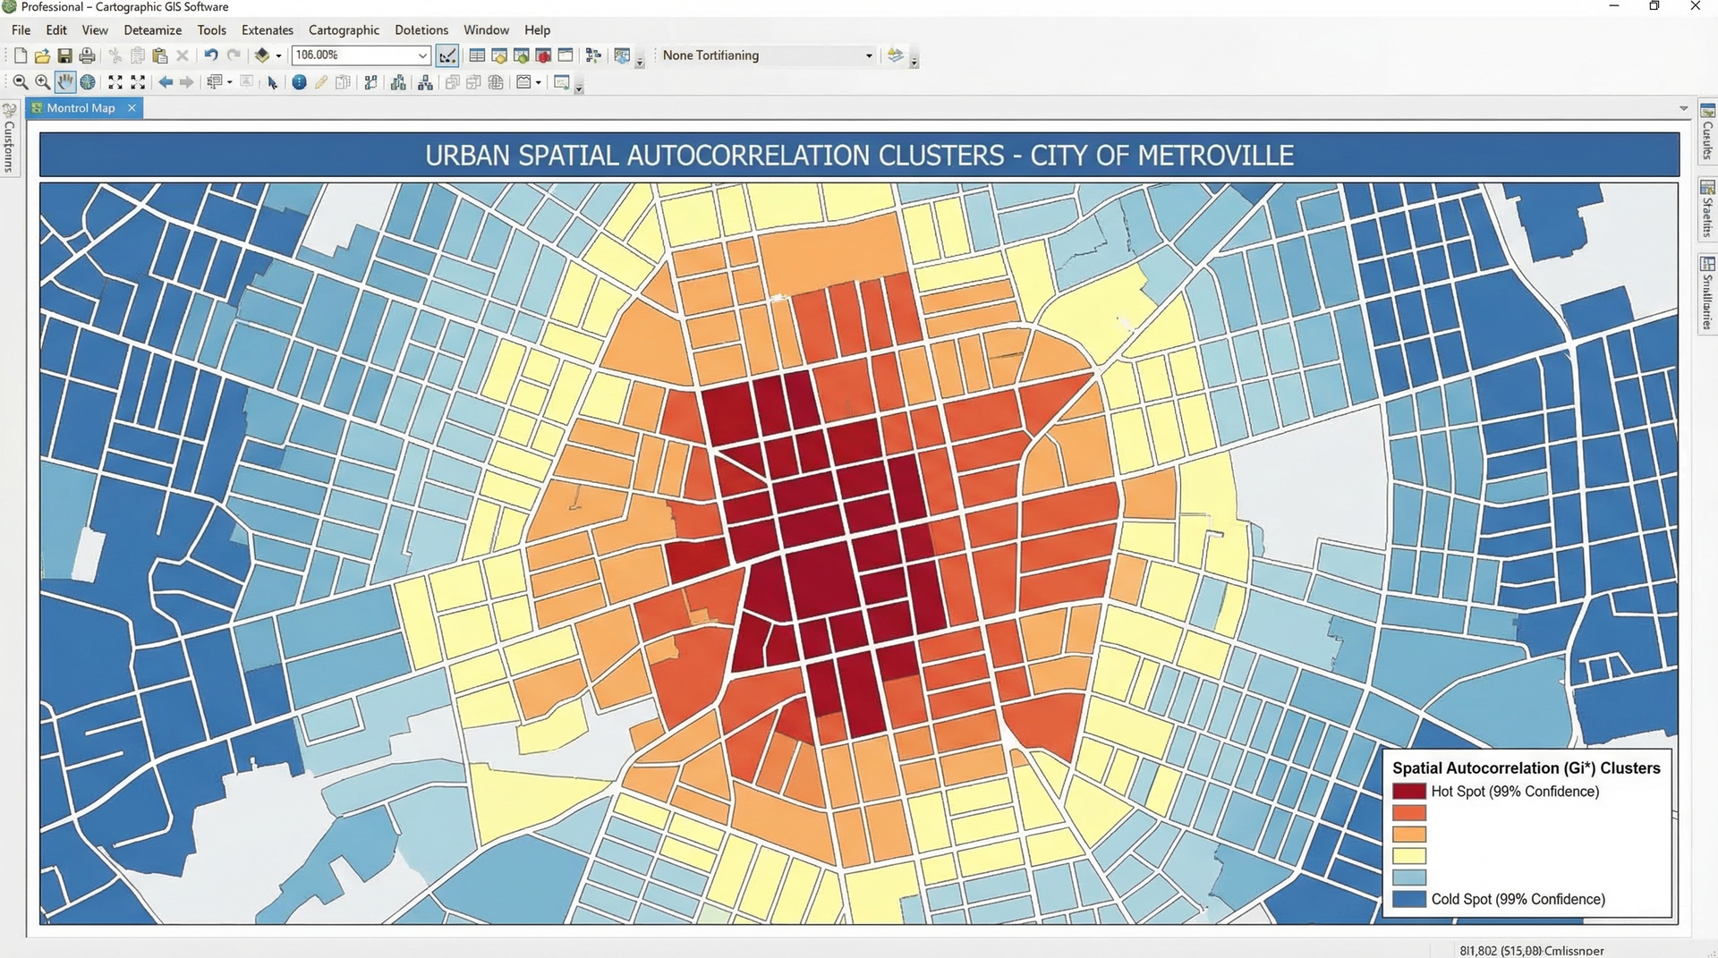Open the Smallarries side panel

1707,293
